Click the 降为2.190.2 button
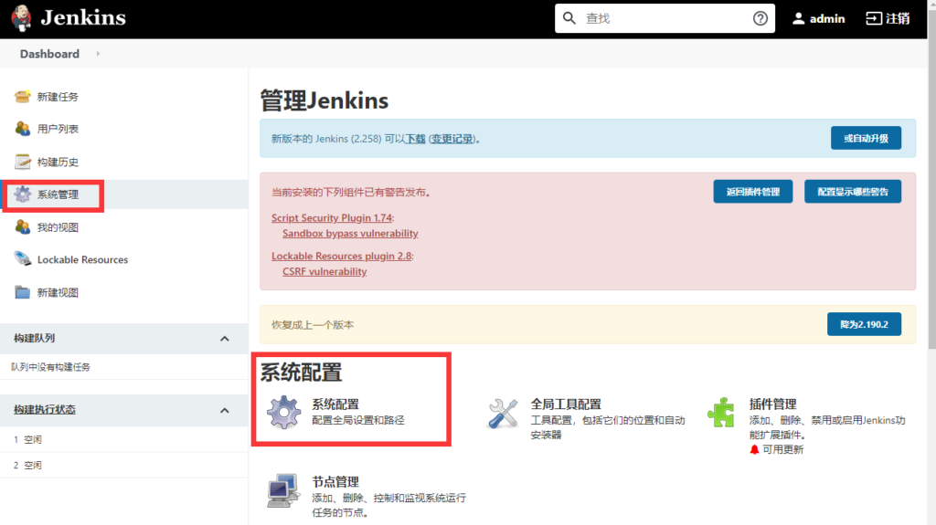Screen dimensions: 936x525 (x=864, y=324)
